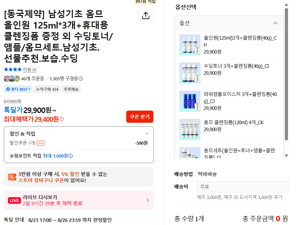Click the 무료배송 tag

[71, 89]
